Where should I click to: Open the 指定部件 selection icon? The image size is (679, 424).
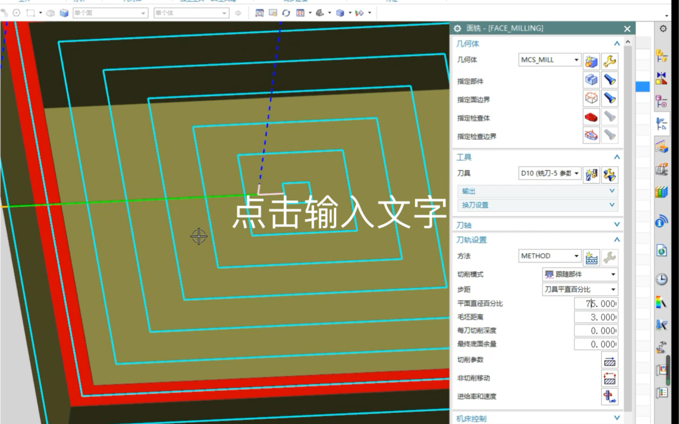coord(591,80)
